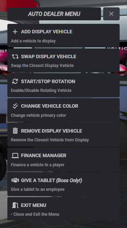Choose REMOVE DISPLAY VEHICLE entry
The image size is (127, 228).
[63, 135]
